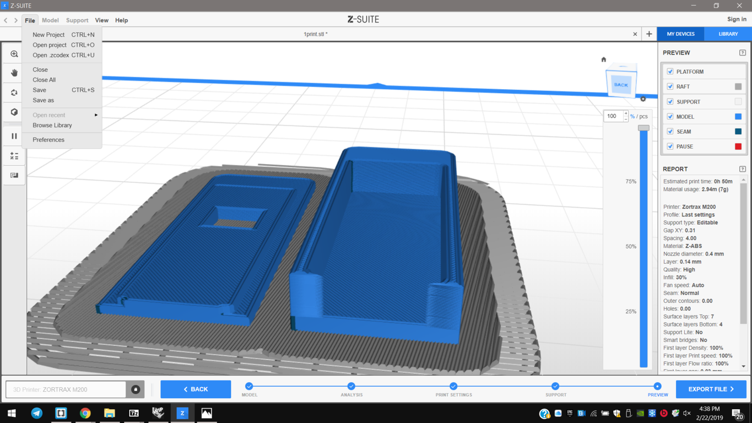Click the MODEL blue color swatch

click(738, 117)
